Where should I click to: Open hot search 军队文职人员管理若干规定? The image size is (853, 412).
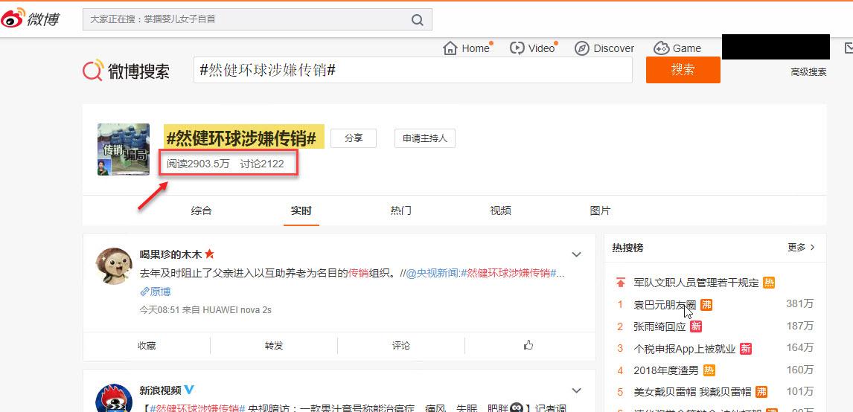pyautogui.click(x=696, y=283)
